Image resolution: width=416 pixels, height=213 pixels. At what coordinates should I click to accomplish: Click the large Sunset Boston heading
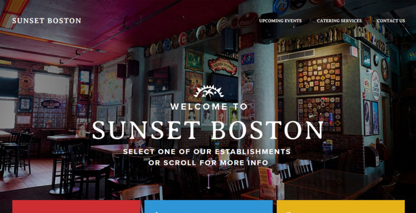pyautogui.click(x=208, y=130)
